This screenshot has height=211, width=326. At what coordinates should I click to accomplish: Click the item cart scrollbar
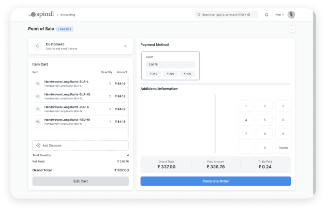[x=128, y=107]
